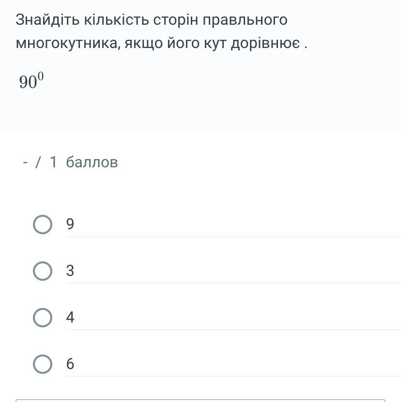
Task: Select the radio button for answer 9
Action: tap(43, 225)
